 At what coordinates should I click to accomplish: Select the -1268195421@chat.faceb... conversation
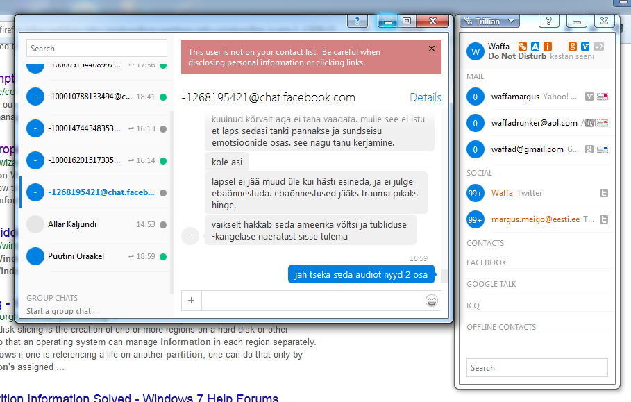[96, 192]
